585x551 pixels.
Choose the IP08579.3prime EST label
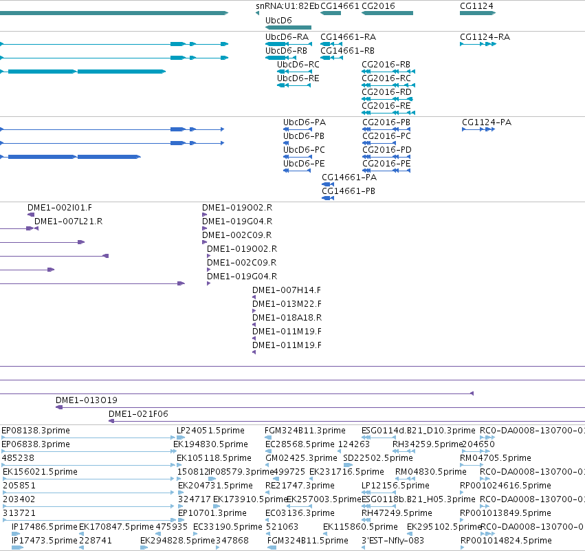[241, 472]
